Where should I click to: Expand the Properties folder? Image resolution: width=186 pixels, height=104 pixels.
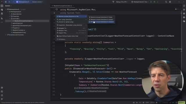(x=10, y=16)
